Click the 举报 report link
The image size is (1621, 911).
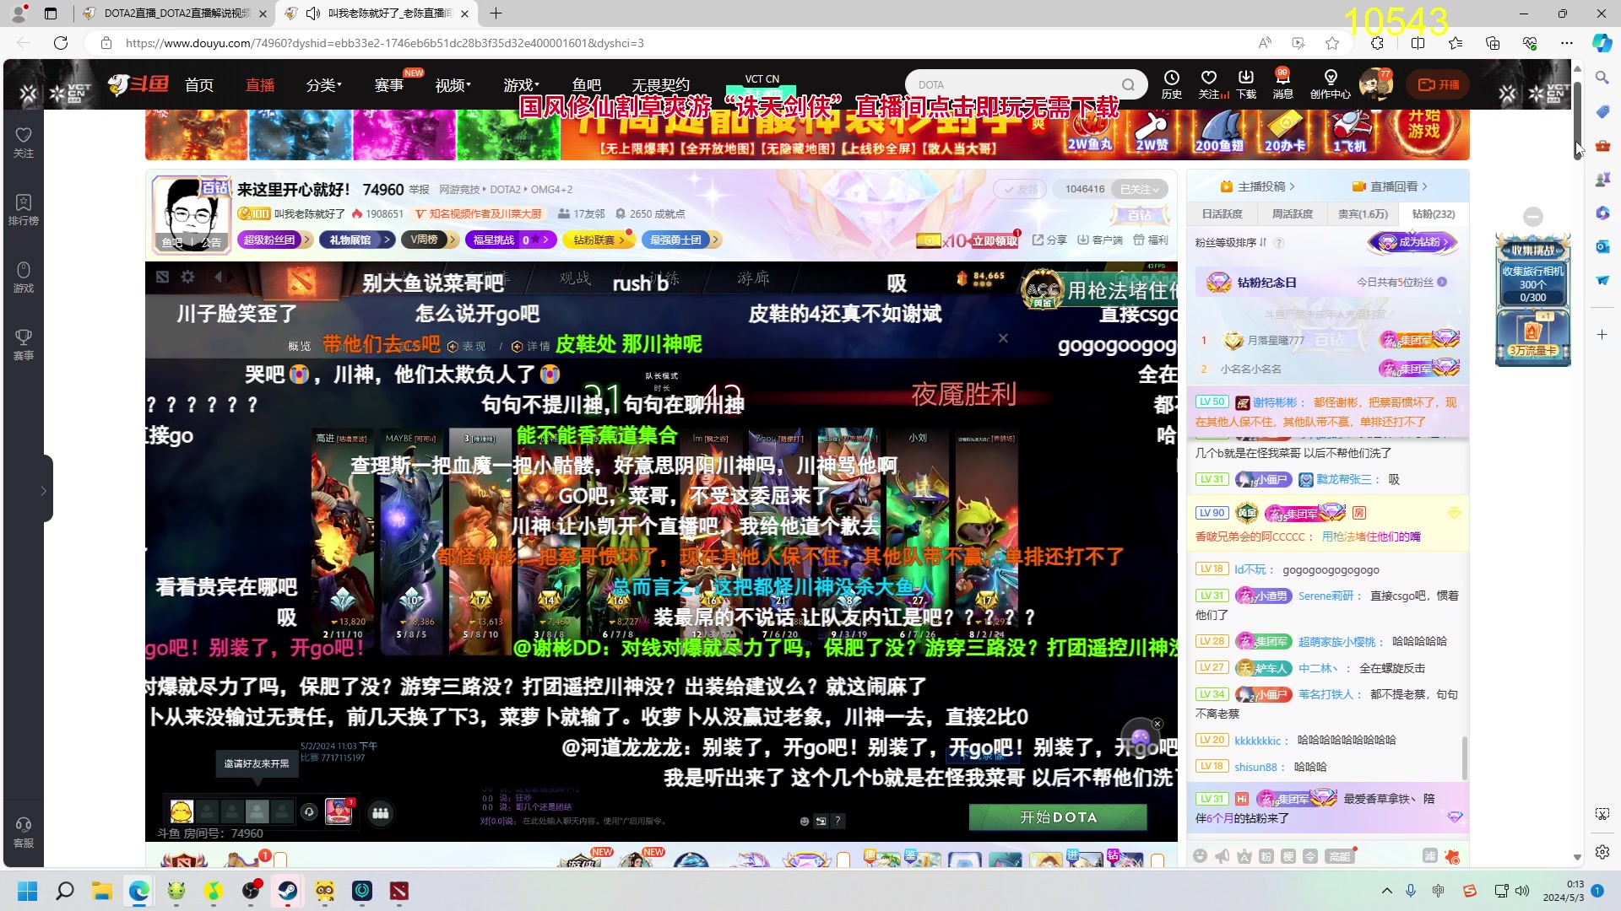[x=419, y=190]
